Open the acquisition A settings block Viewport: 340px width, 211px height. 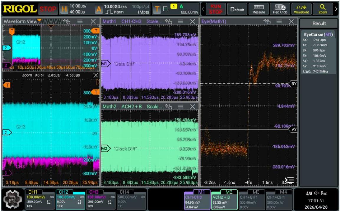click(122, 9)
